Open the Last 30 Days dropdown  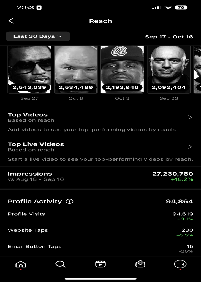38,36
